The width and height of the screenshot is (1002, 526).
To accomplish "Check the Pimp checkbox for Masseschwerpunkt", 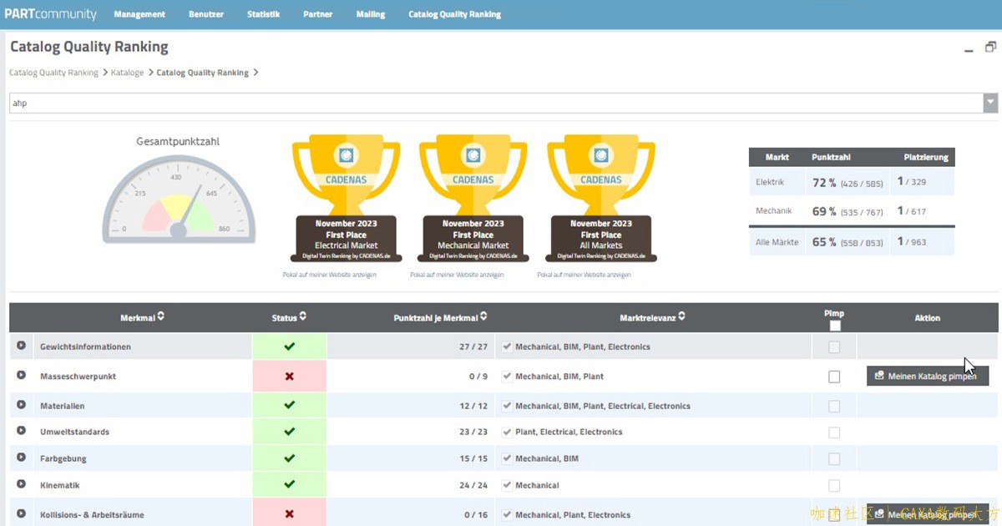I will pos(834,377).
